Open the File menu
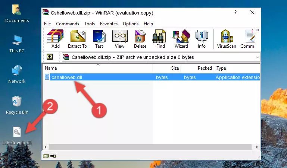 pos(47,24)
